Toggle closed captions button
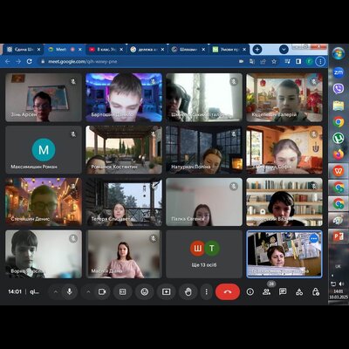Viewport: 349px width, 349px height. click(x=123, y=291)
